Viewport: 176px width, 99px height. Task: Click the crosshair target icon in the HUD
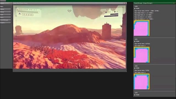pos(115,12)
